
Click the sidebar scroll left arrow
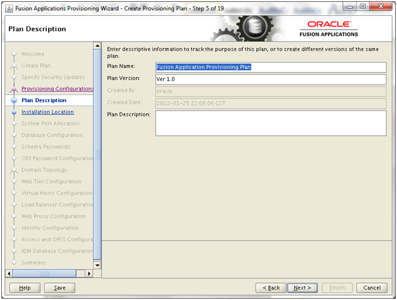[x=9, y=273]
